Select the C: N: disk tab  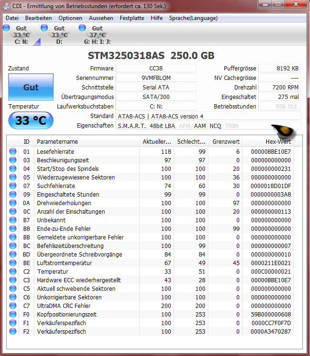pyautogui.click(x=21, y=35)
